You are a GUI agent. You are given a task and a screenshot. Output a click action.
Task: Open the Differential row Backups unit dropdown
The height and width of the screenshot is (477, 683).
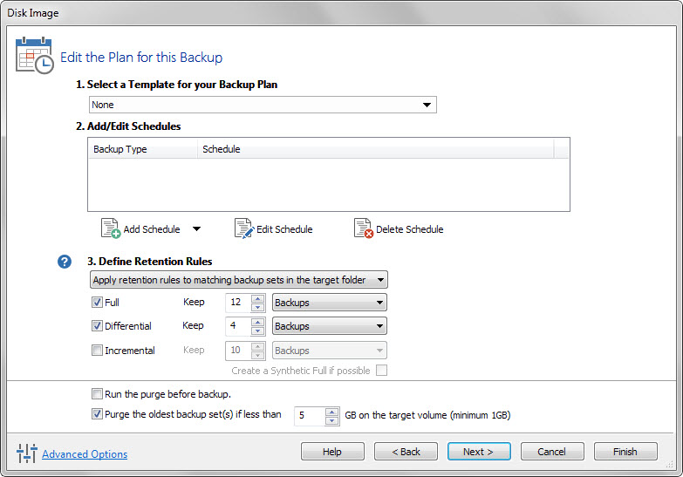tap(330, 326)
